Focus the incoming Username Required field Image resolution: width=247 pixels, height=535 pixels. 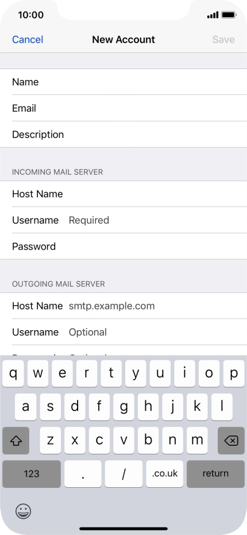[x=123, y=220]
